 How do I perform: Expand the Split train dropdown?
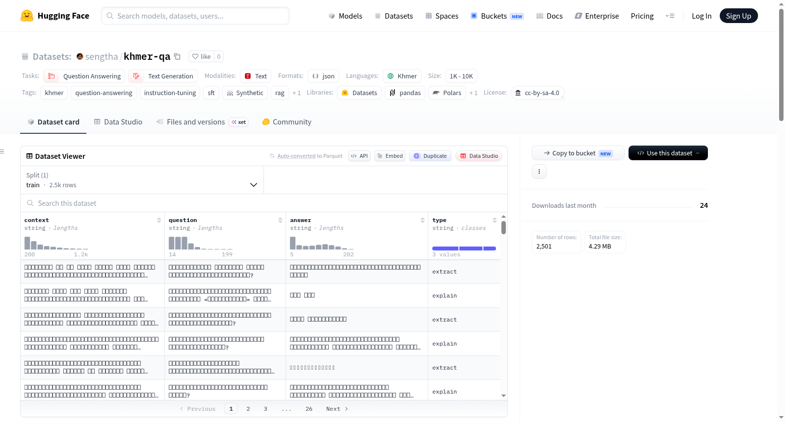coord(142,180)
